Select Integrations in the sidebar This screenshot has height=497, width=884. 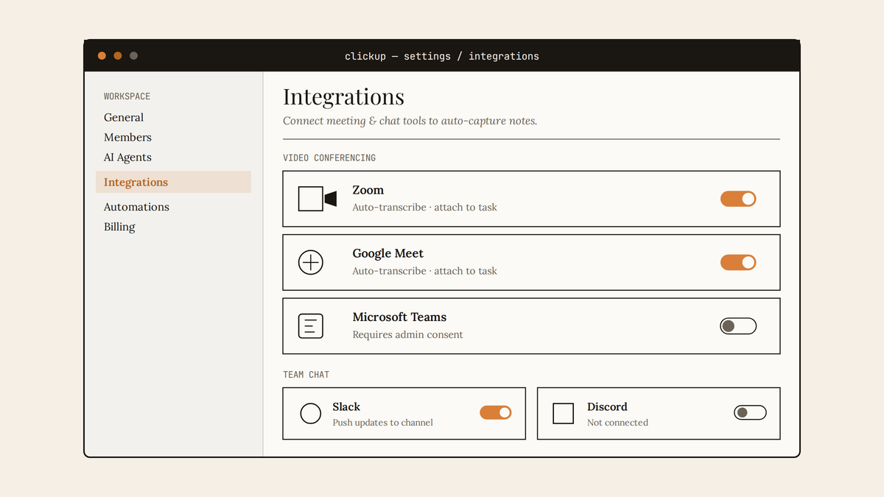(x=173, y=182)
